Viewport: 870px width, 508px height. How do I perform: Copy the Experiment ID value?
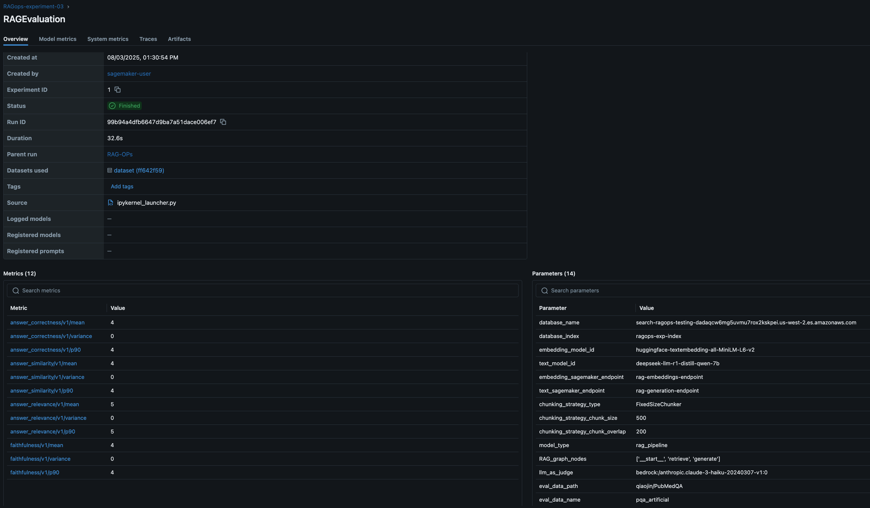[x=117, y=90]
